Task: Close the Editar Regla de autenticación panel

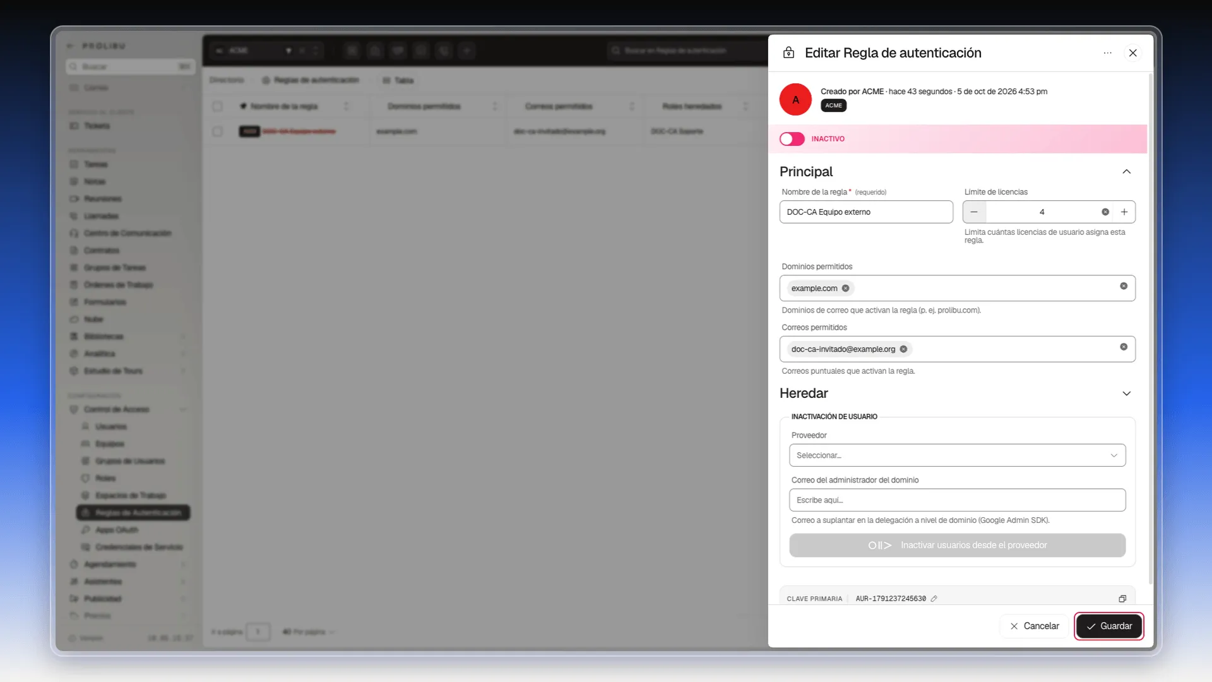Action: pyautogui.click(x=1132, y=53)
